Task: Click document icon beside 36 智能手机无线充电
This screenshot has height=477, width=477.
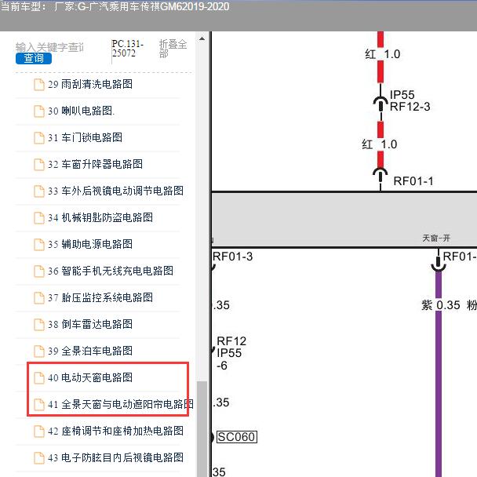Action: (x=39, y=271)
